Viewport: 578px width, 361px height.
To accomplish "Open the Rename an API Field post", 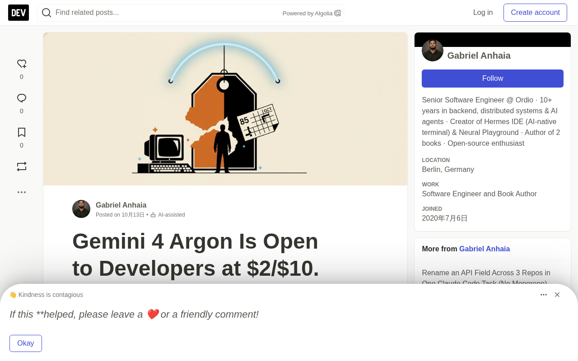I will (x=486, y=278).
